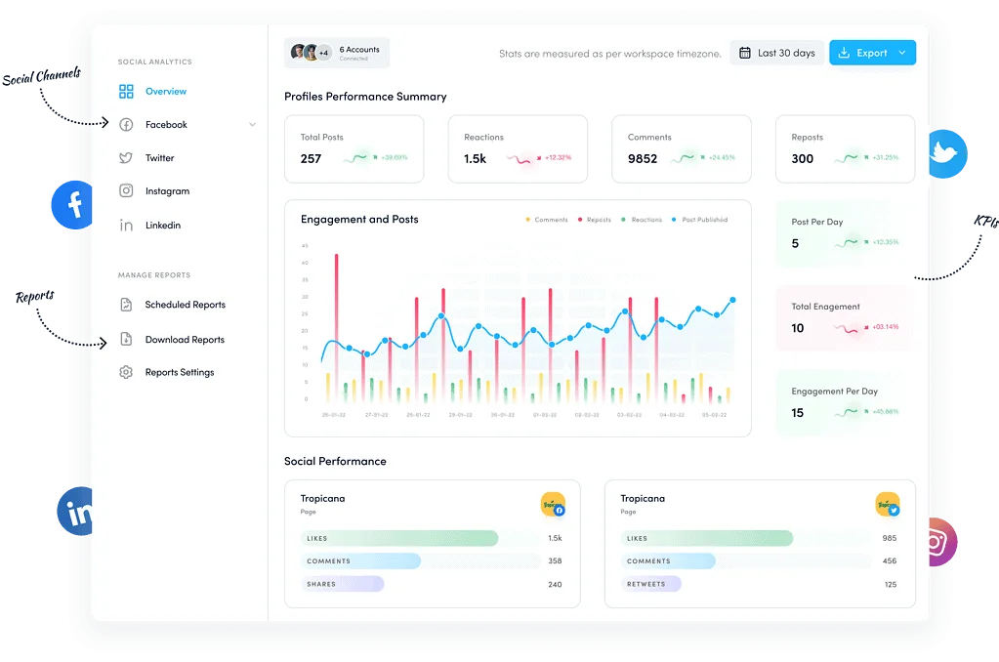The height and width of the screenshot is (662, 999).
Task: Click the Download Reports icon
Action: [x=126, y=340]
